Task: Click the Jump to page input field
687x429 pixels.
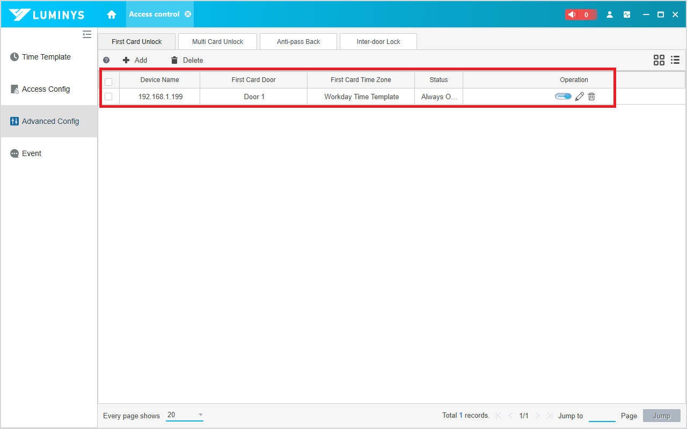Action: [602, 416]
